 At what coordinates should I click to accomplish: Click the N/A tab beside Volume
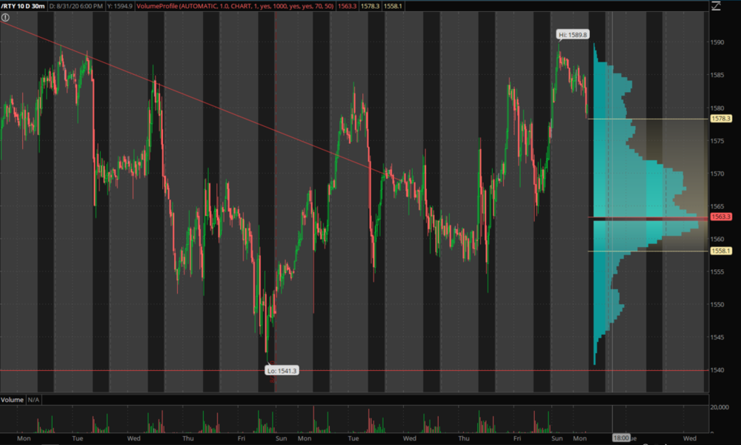(34, 400)
